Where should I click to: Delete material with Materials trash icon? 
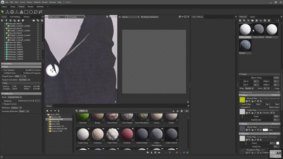tap(256, 21)
